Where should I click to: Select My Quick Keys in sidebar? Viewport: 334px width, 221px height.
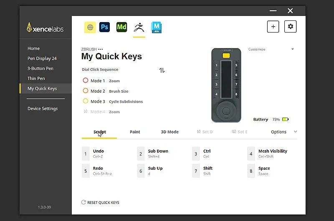[x=46, y=88]
